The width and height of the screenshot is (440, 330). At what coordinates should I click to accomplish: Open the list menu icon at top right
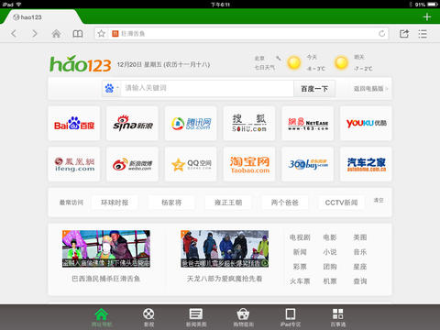tap(423, 33)
